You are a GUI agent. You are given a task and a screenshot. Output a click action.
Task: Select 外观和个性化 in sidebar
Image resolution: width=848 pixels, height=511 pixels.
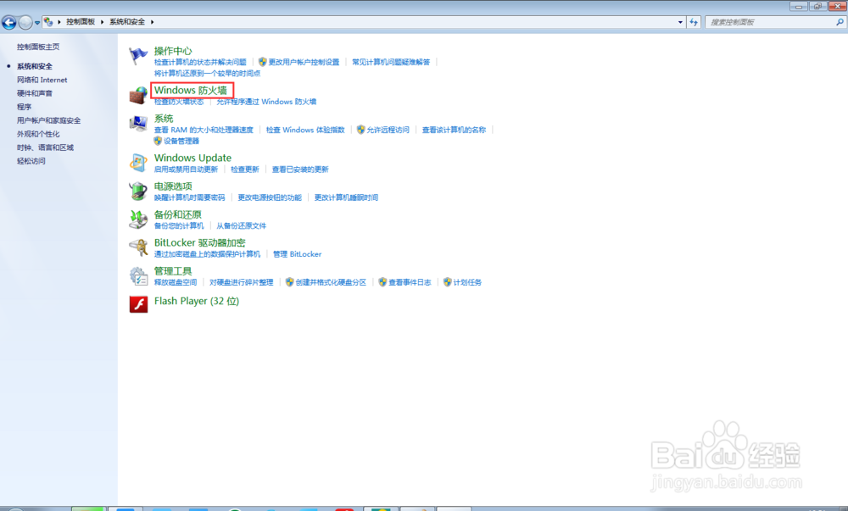click(x=38, y=134)
